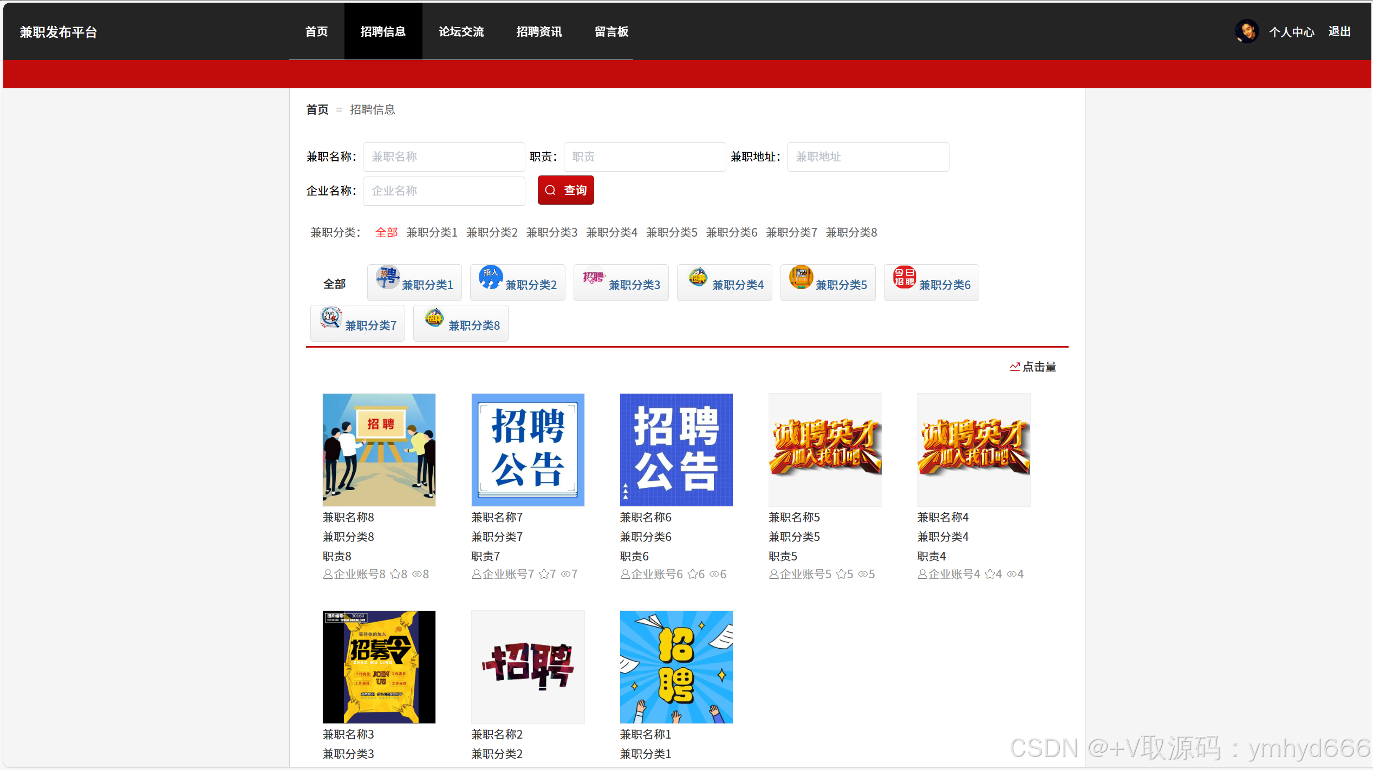Click the 退出 logout link
The width and height of the screenshot is (1373, 770).
pyautogui.click(x=1339, y=31)
